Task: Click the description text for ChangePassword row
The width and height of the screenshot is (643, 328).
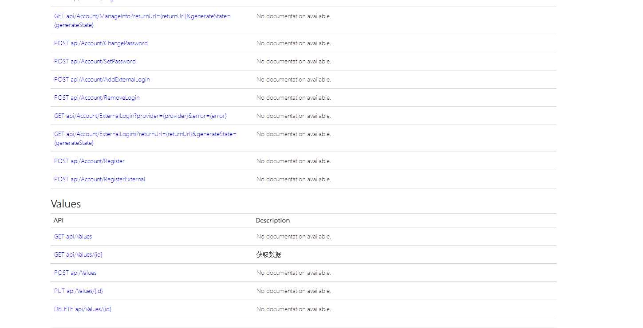Action: [293, 43]
